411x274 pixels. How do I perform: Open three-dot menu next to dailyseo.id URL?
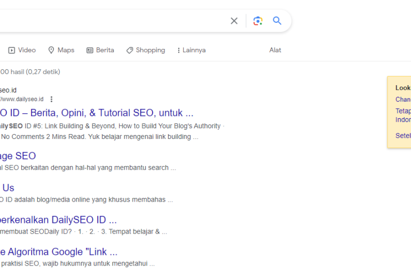51,99
